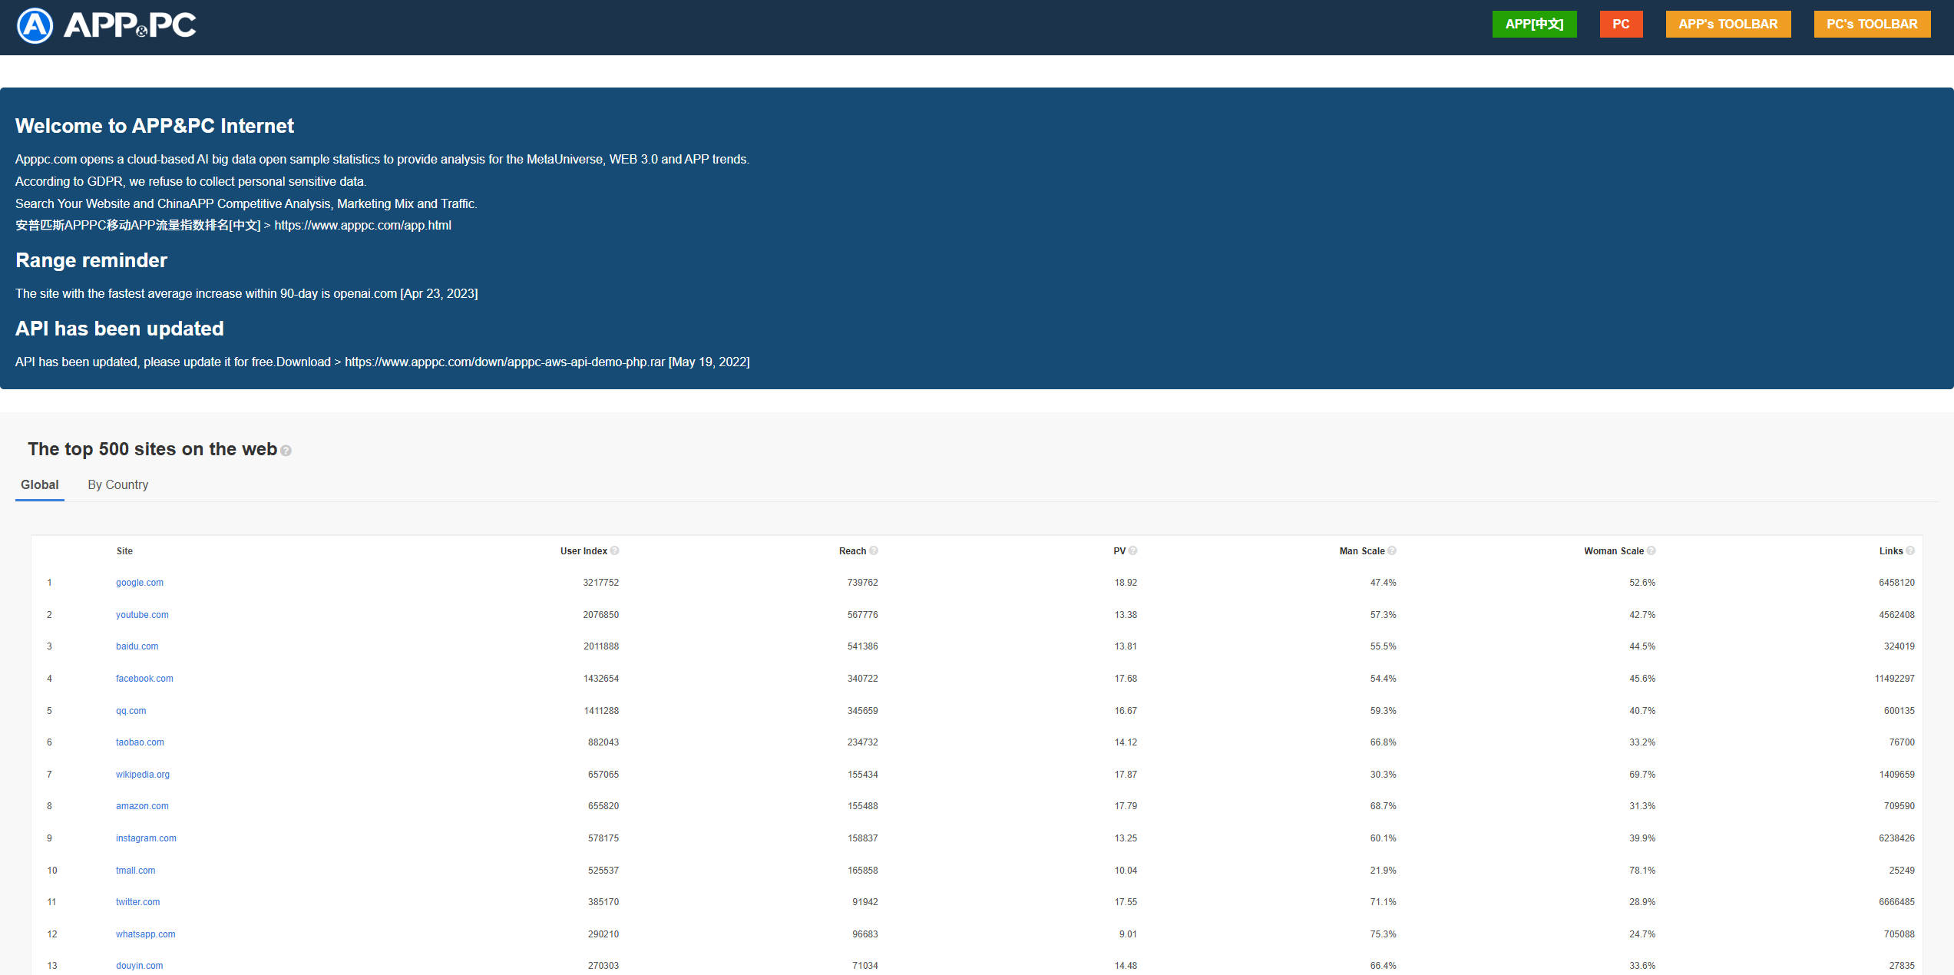Click the Range reminder heading

click(x=91, y=260)
